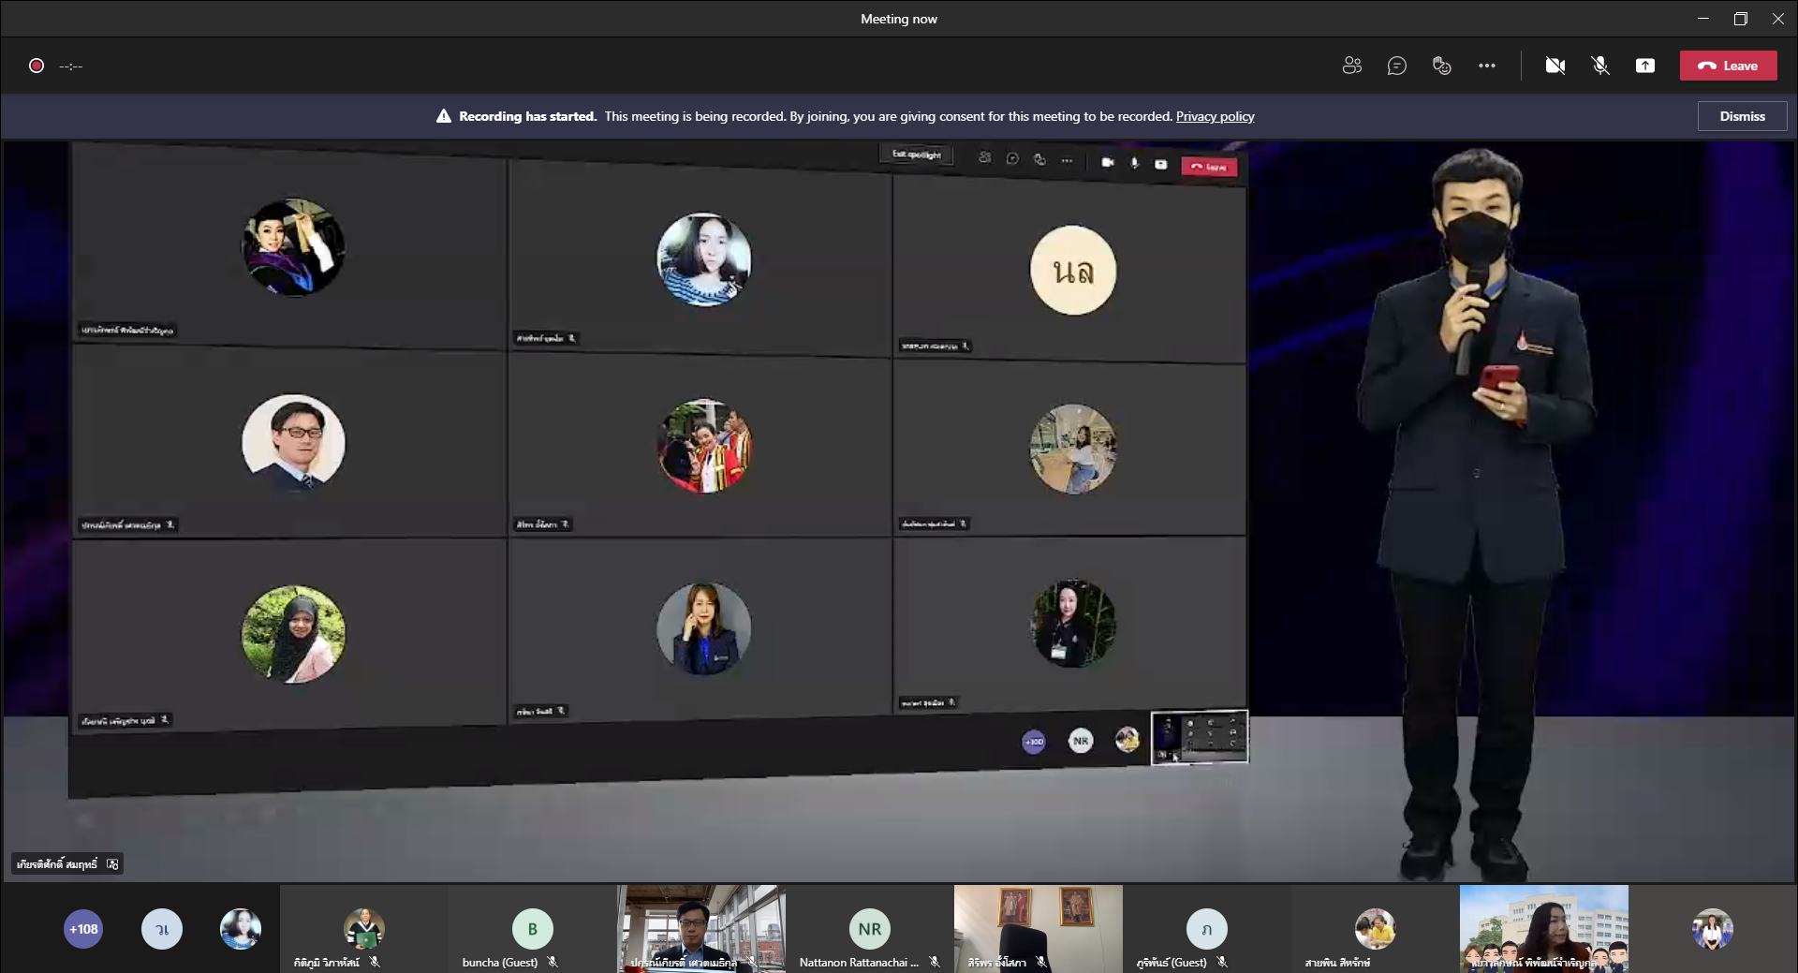Click muted mic icon beside สิริพร อังโสภา
The width and height of the screenshot is (1798, 973).
pos(1041,962)
